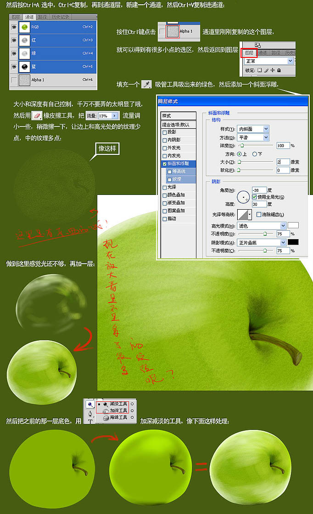The image size is (313, 514).
Task: Select the 上 direction radio button
Action: tap(240, 154)
